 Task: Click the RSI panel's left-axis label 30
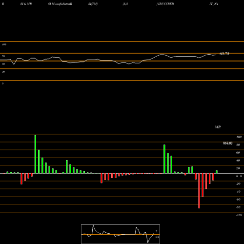[3, 72]
